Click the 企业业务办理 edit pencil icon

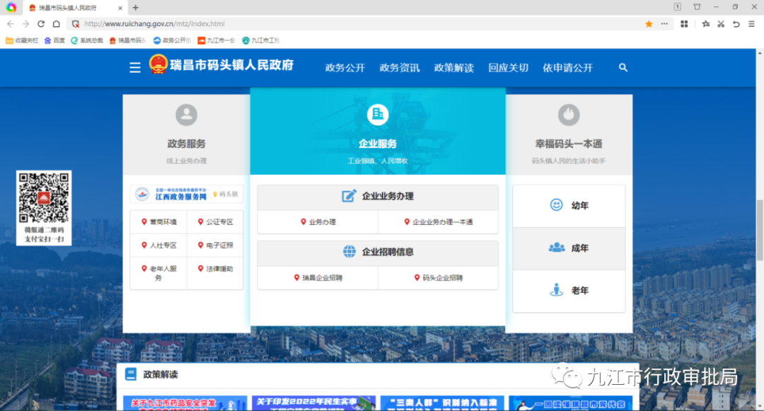[x=349, y=196]
